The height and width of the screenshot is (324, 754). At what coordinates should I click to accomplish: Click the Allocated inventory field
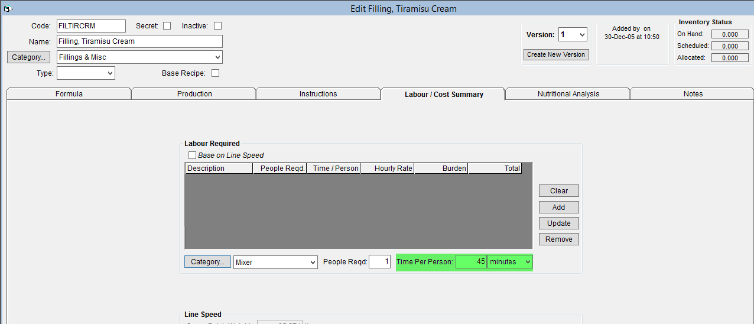coord(730,58)
